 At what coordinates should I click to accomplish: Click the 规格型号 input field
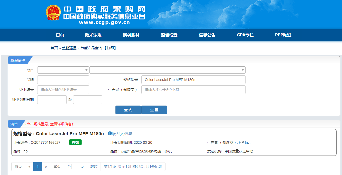click(x=193, y=80)
